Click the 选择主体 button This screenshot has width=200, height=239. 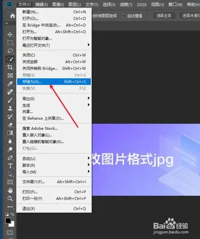pos(164,16)
